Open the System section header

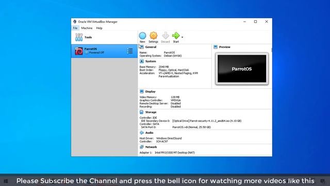pos(151,61)
